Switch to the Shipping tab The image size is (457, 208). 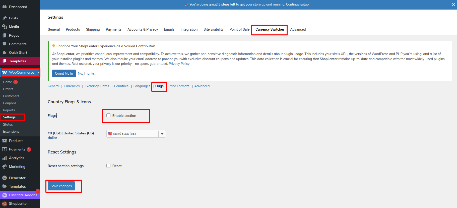click(x=93, y=29)
